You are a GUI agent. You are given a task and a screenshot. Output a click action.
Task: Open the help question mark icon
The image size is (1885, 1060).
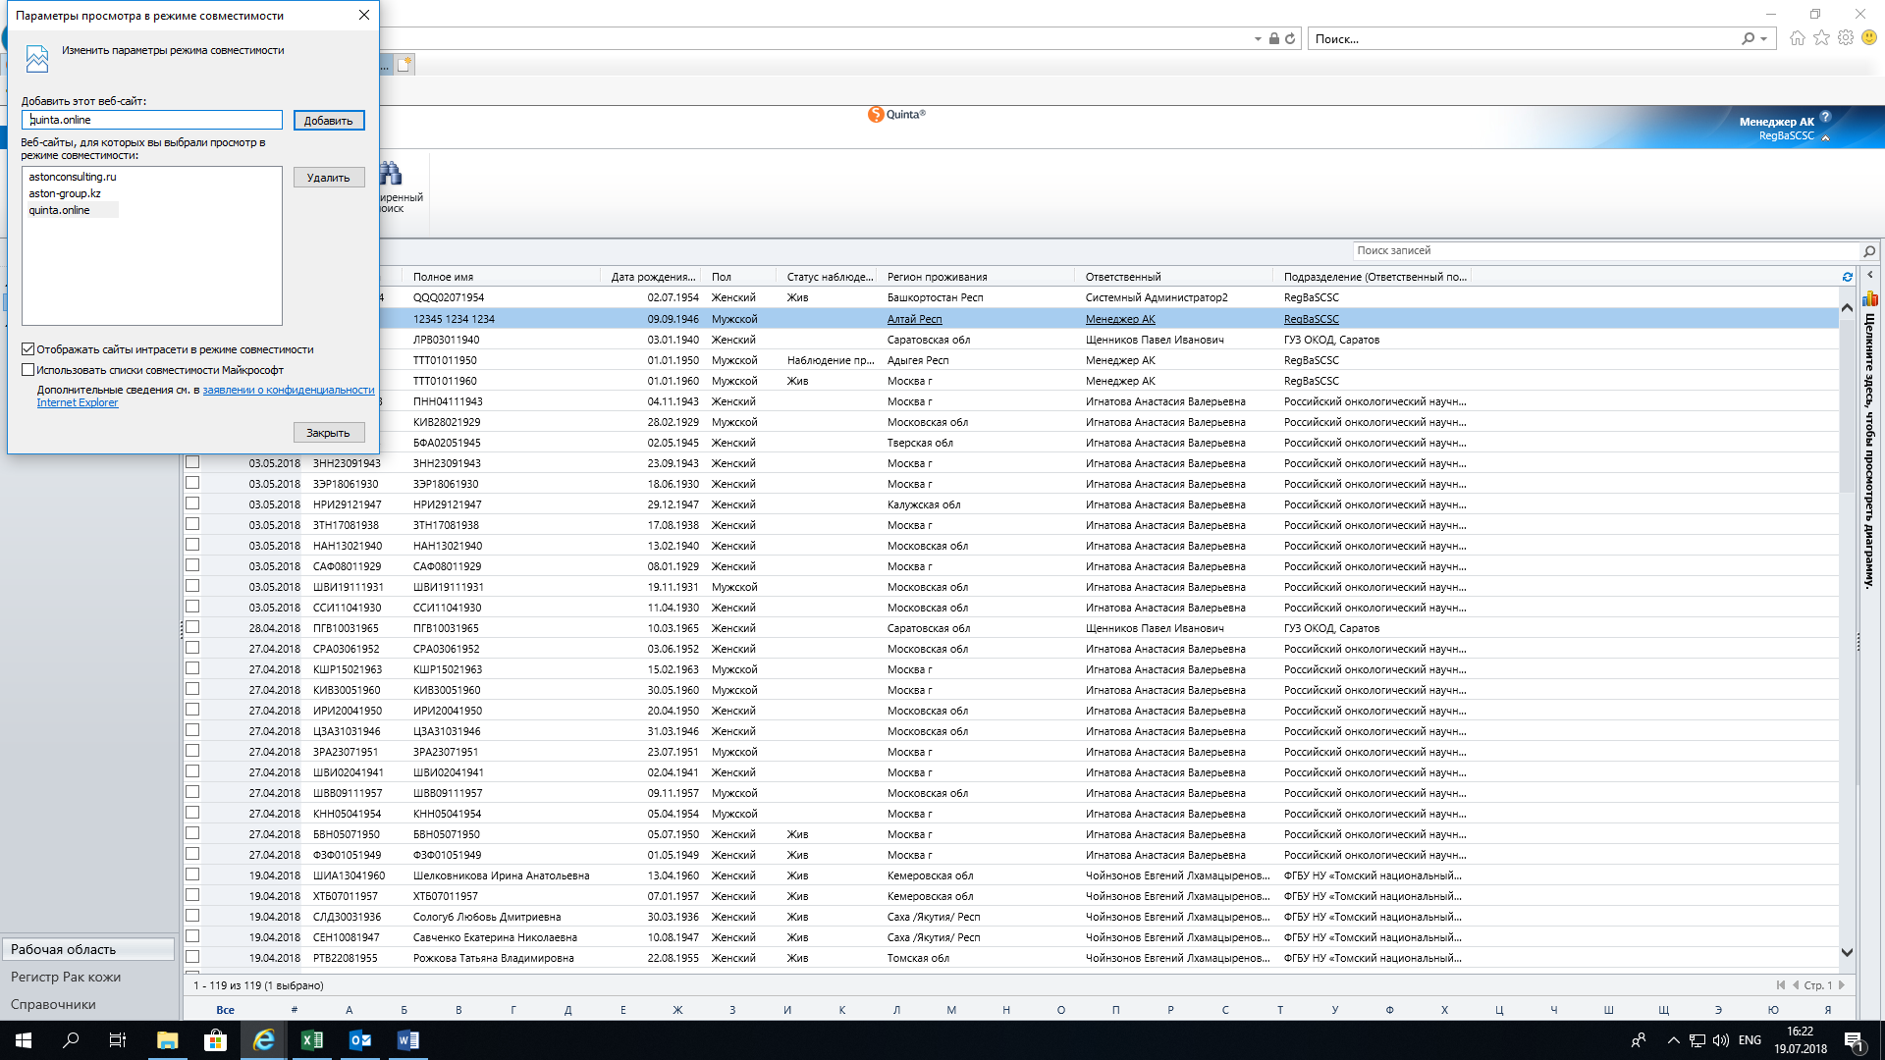point(1825,116)
